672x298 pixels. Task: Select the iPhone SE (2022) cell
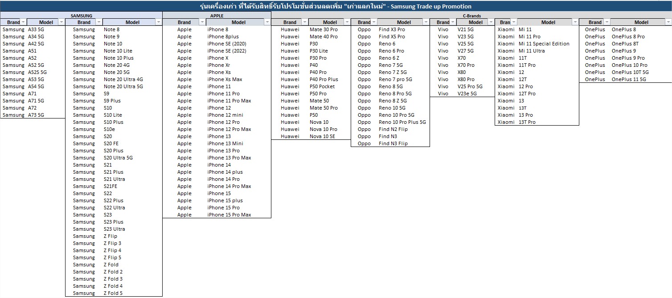click(x=238, y=51)
